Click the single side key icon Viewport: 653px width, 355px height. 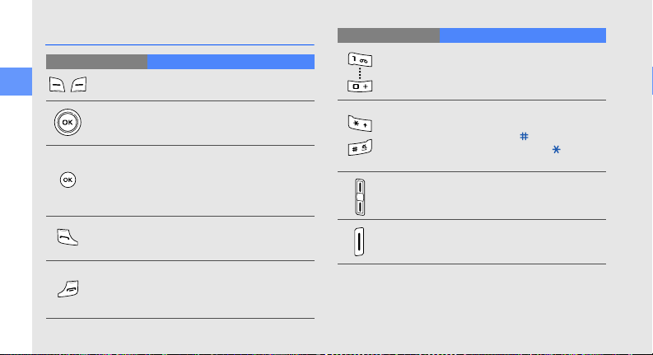coord(359,241)
